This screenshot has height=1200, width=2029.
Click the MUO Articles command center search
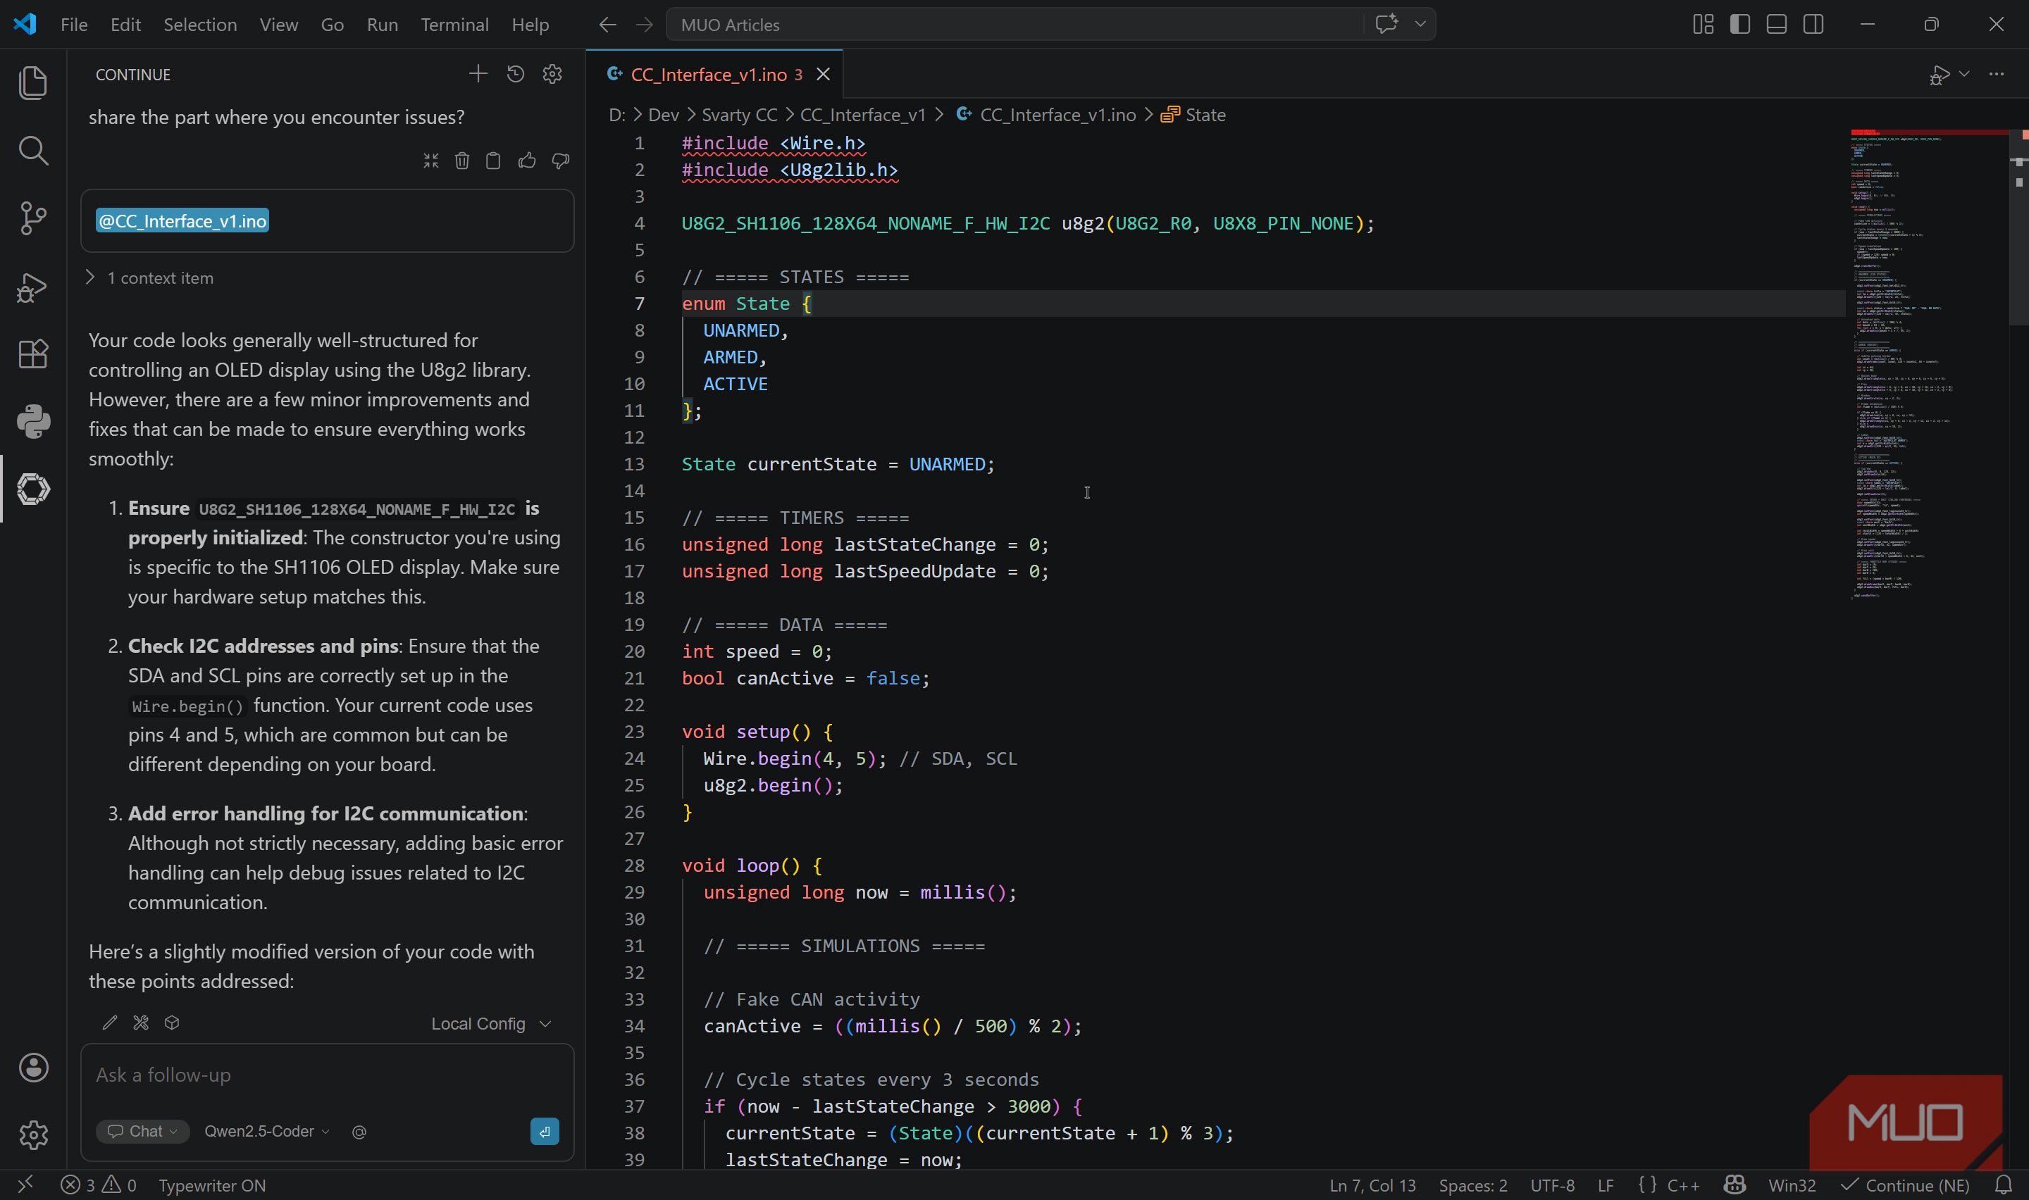[x=1014, y=24]
